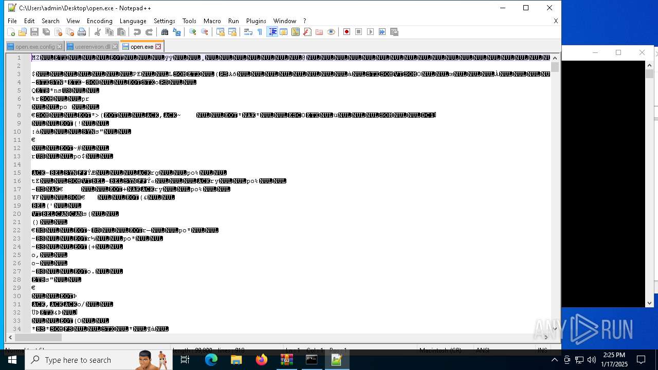Close the userenviron.dll tab
Viewport: 658px width, 370px height.
point(115,47)
